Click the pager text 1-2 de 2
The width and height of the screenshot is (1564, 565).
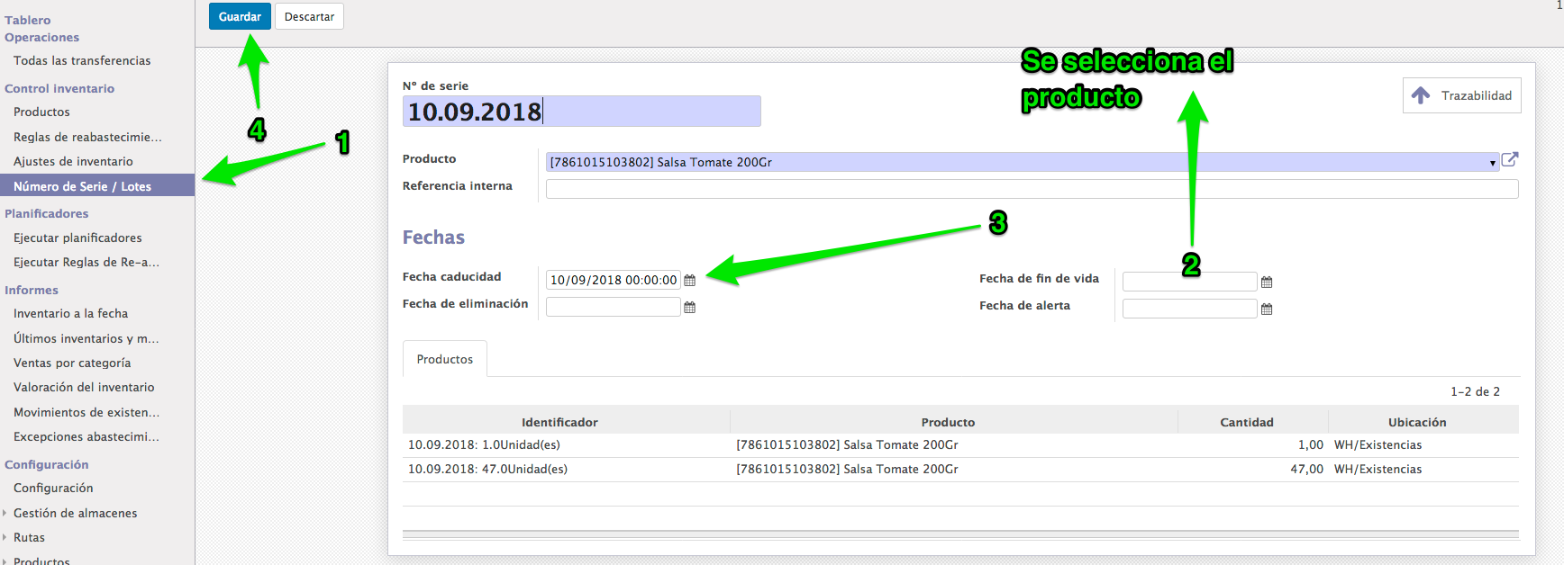(x=1475, y=391)
